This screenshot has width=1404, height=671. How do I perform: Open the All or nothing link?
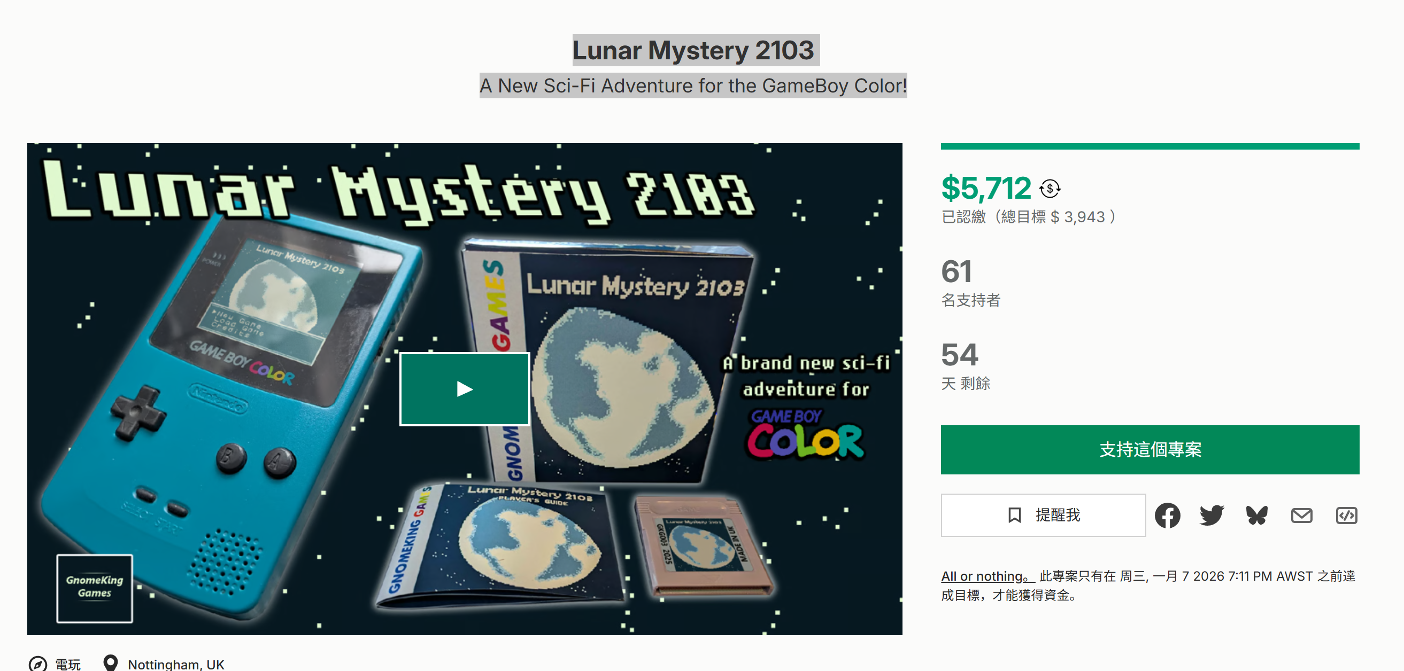coord(988,576)
